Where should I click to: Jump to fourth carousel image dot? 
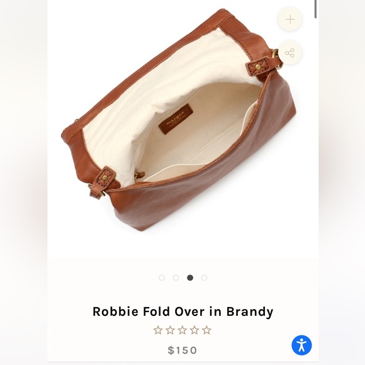205,278
